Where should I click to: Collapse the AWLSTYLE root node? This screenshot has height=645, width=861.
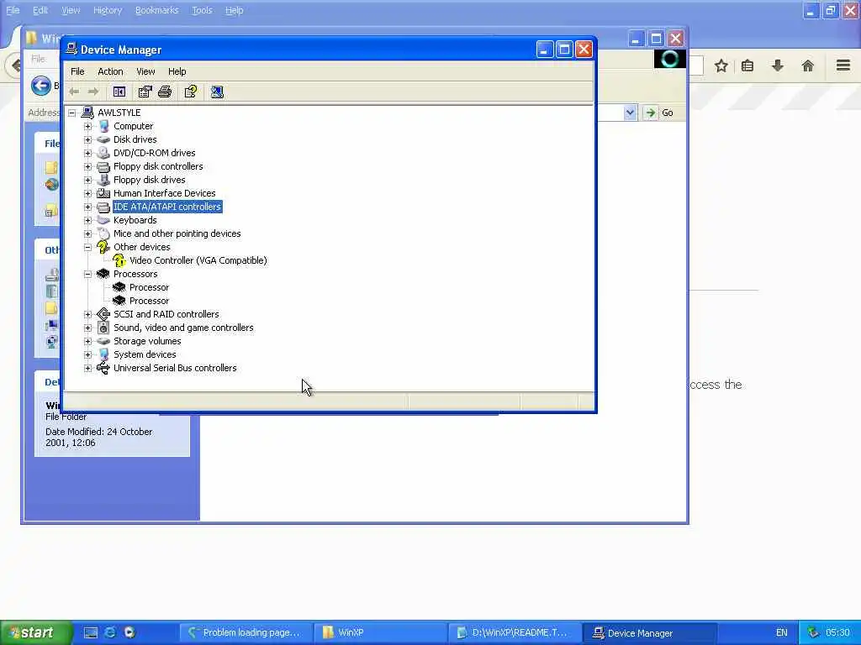coord(72,113)
